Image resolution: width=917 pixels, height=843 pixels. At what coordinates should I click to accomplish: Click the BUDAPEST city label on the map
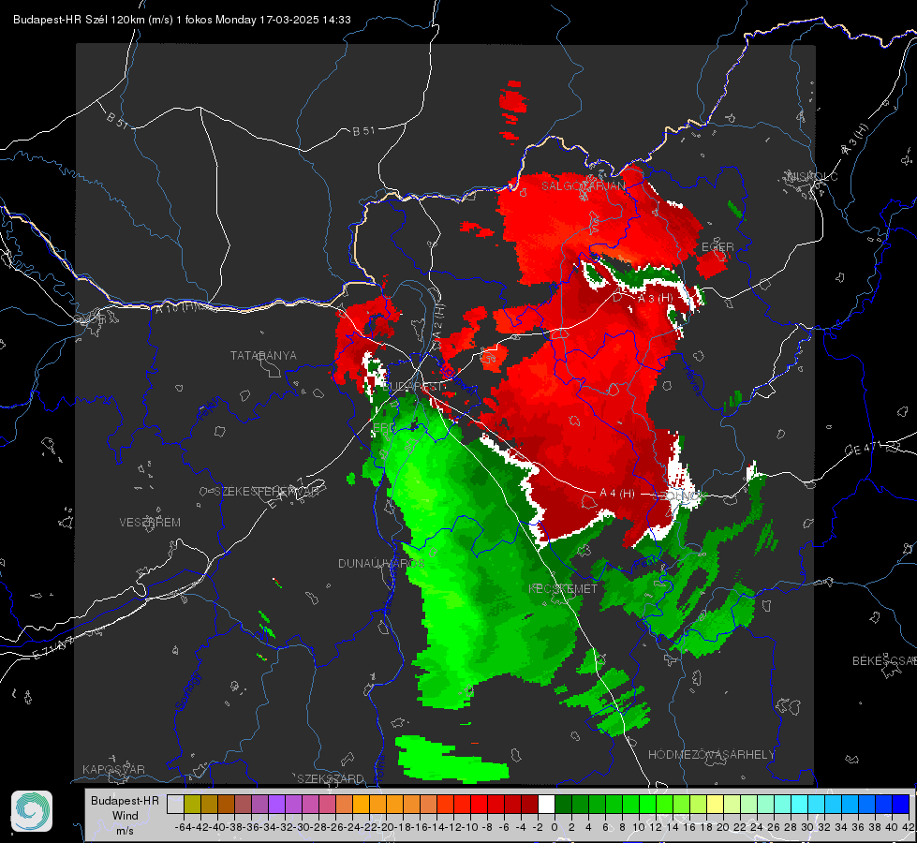click(x=414, y=386)
